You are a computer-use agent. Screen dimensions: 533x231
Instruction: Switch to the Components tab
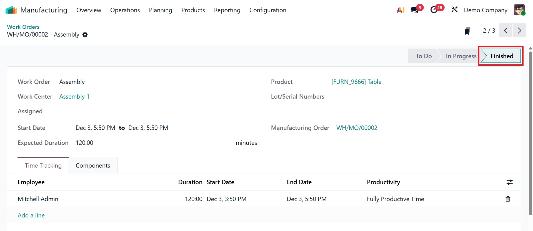93,165
